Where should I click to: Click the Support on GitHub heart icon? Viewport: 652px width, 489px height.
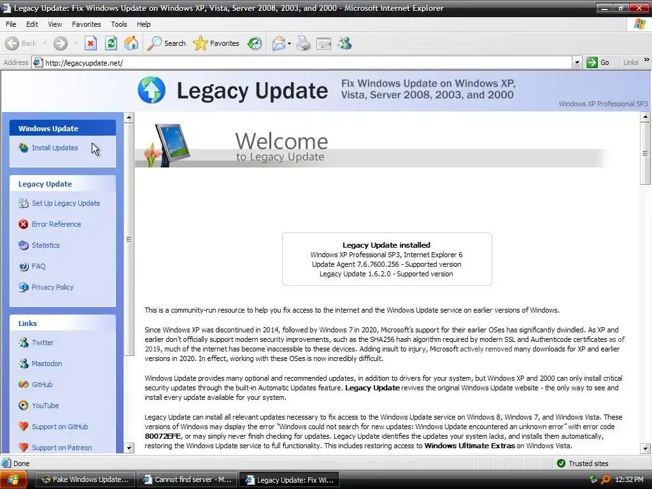(x=24, y=427)
